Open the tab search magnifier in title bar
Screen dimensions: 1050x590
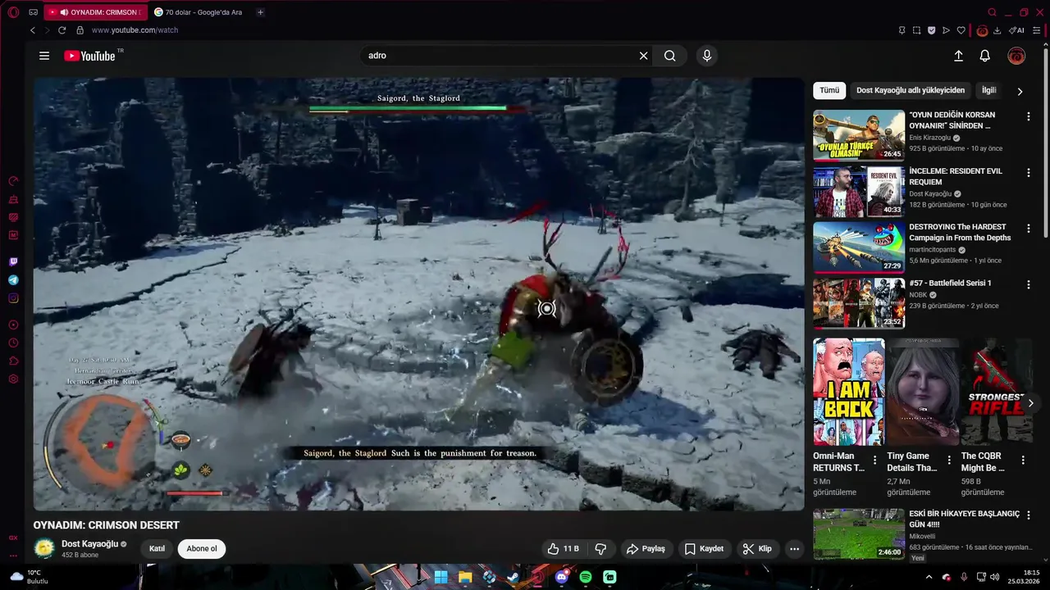click(992, 12)
